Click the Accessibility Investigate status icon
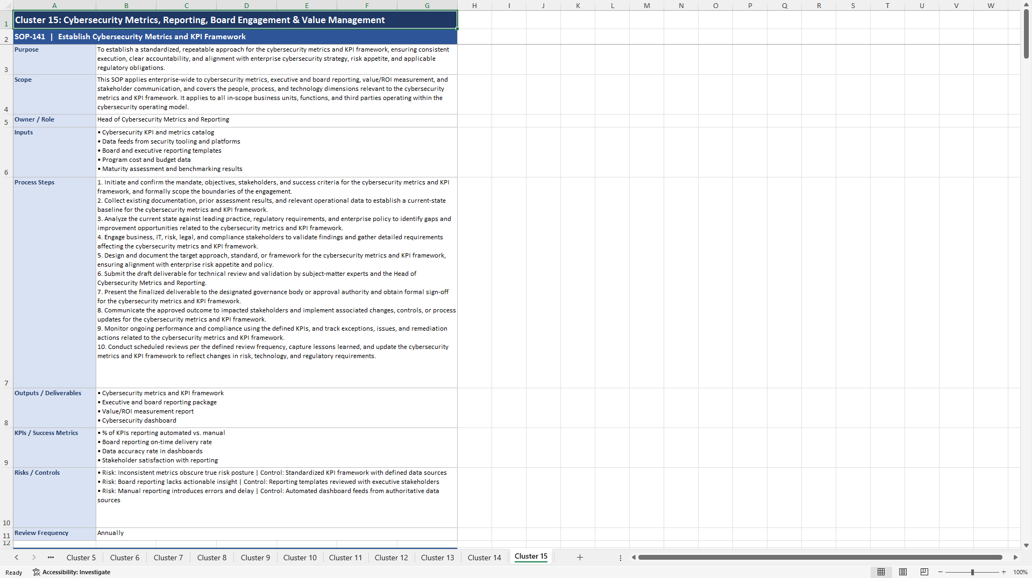 pos(71,572)
